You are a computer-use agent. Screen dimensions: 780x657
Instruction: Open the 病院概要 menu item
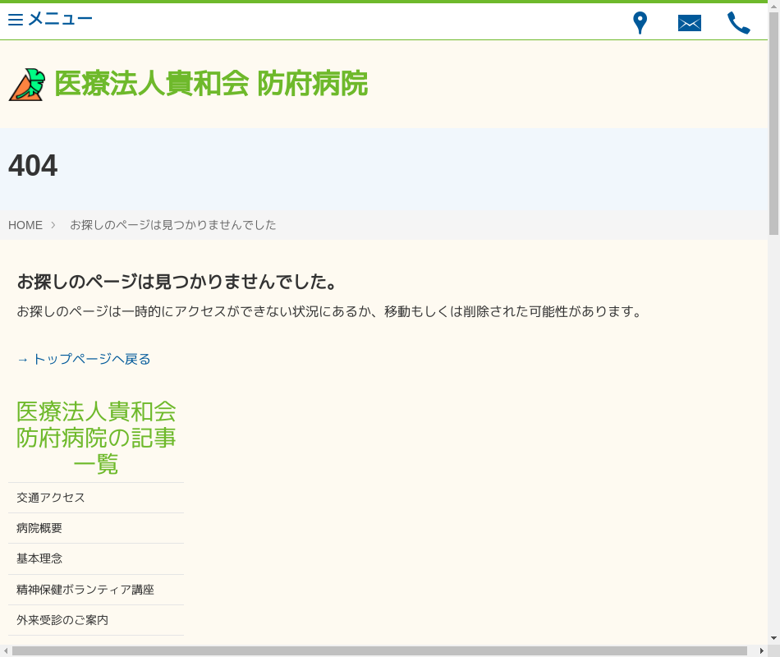(x=39, y=528)
